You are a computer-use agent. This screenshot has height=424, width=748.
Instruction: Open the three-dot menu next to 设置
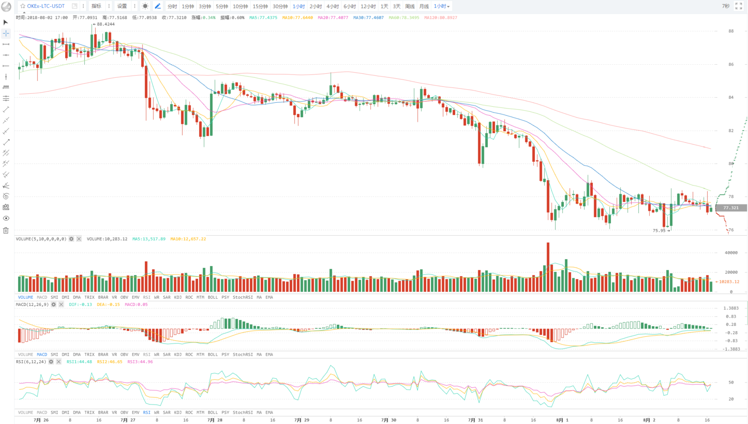pos(134,6)
